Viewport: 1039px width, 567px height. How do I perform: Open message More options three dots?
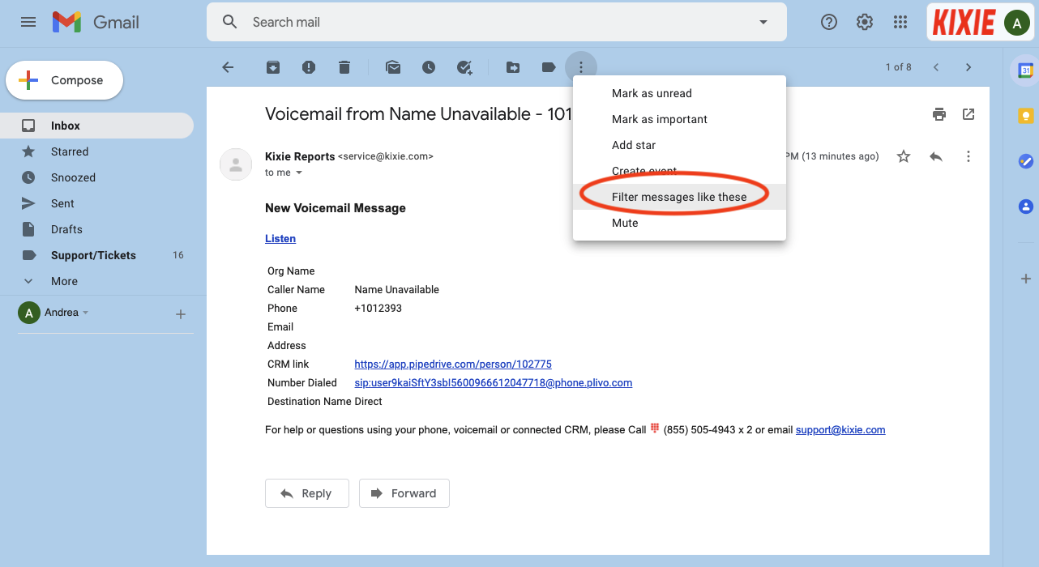pyautogui.click(x=968, y=156)
